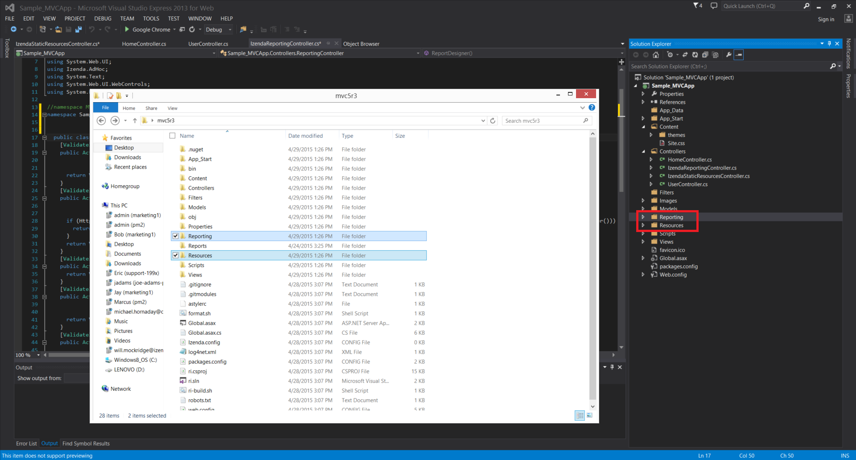Click the Browser Link icon beside Google Chrome
This screenshot has width=856, height=460.
click(x=182, y=29)
